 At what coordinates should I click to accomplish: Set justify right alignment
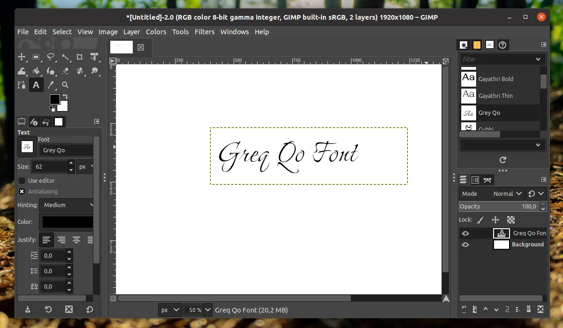tap(61, 240)
